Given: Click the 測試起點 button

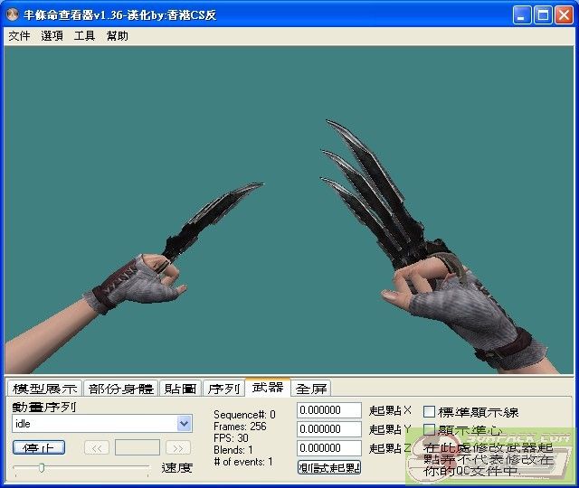Looking at the screenshot, I should coord(329,468).
